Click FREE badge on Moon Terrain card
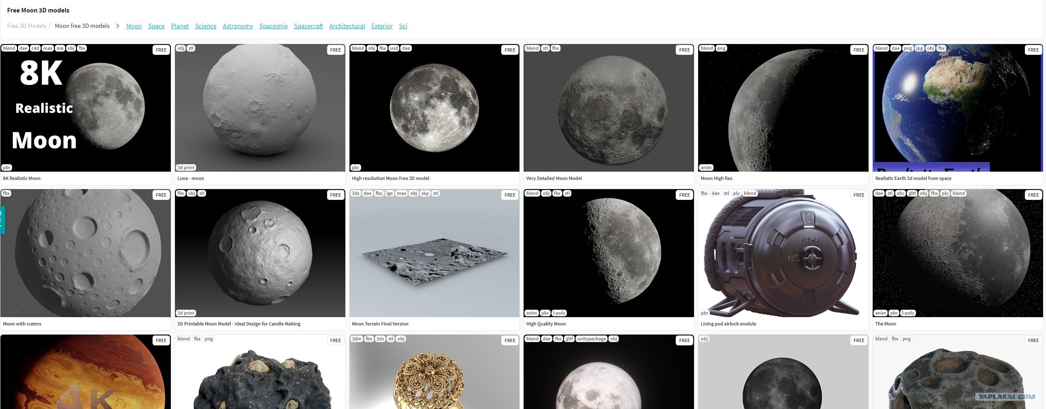 510,195
